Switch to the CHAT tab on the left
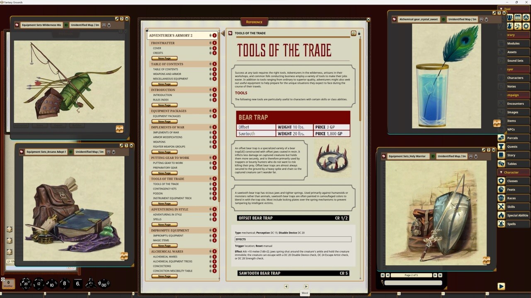The image size is (531, 298). (71, 268)
